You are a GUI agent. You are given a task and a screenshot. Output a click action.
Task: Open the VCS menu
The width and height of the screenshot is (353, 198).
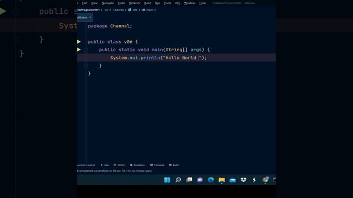click(178, 3)
